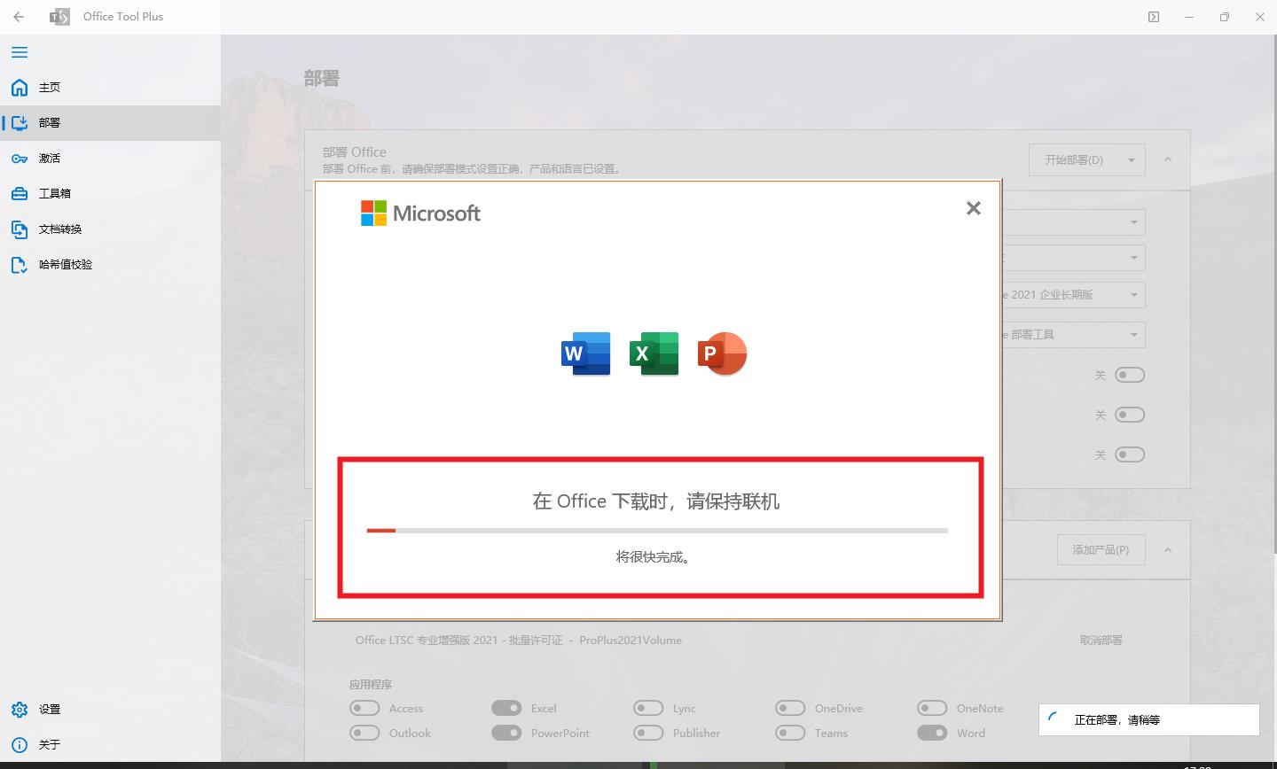Open the 主页 (Home) sidebar icon
This screenshot has height=769, width=1277.
coord(19,87)
